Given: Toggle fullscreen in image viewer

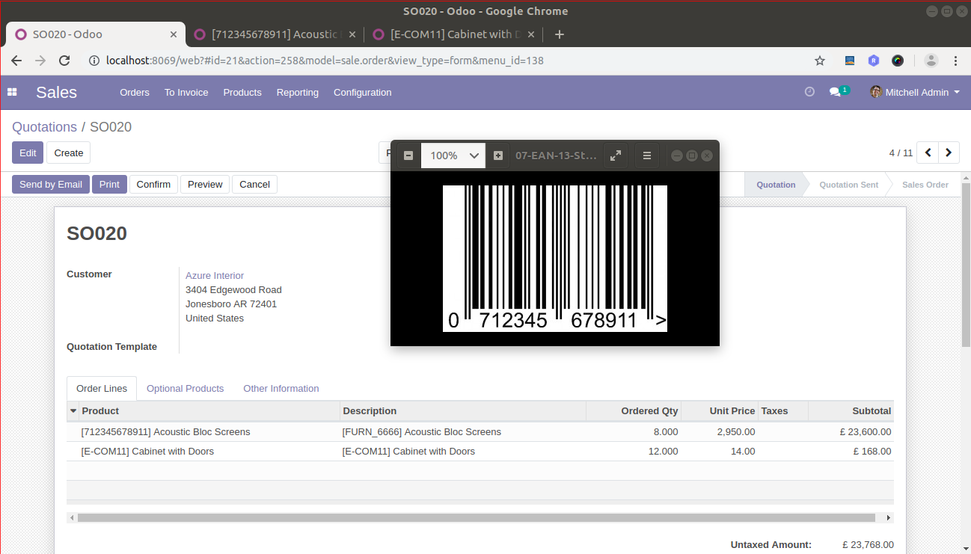Looking at the screenshot, I should tap(616, 156).
